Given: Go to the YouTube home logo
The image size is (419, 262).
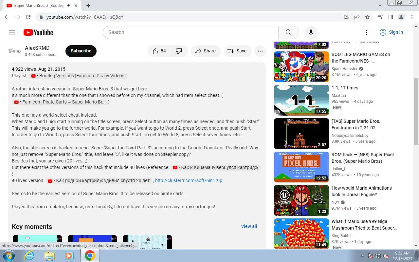Looking at the screenshot, I should [x=38, y=32].
